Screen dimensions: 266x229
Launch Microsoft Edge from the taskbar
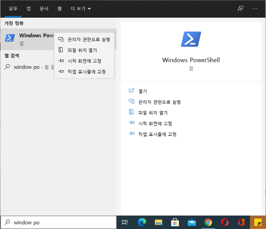click(142, 222)
